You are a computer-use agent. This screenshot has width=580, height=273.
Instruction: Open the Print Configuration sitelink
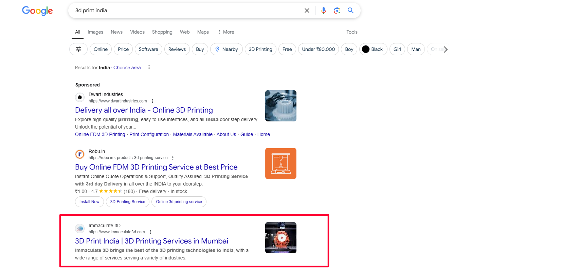[149, 134]
